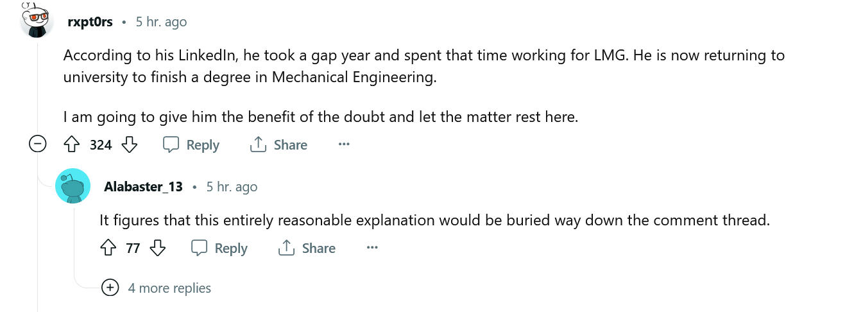The width and height of the screenshot is (854, 312).
Task: Downvote the Alabaster_13 reply
Action: (158, 248)
